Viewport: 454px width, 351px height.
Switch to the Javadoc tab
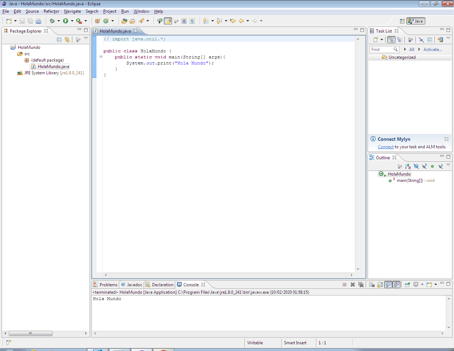coord(132,284)
